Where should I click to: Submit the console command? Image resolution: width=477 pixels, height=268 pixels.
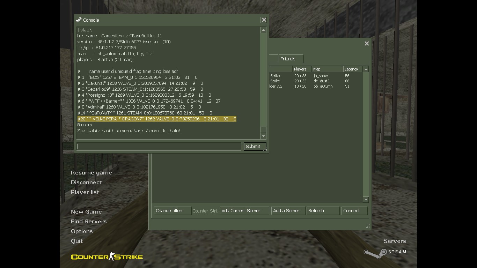coord(255,147)
